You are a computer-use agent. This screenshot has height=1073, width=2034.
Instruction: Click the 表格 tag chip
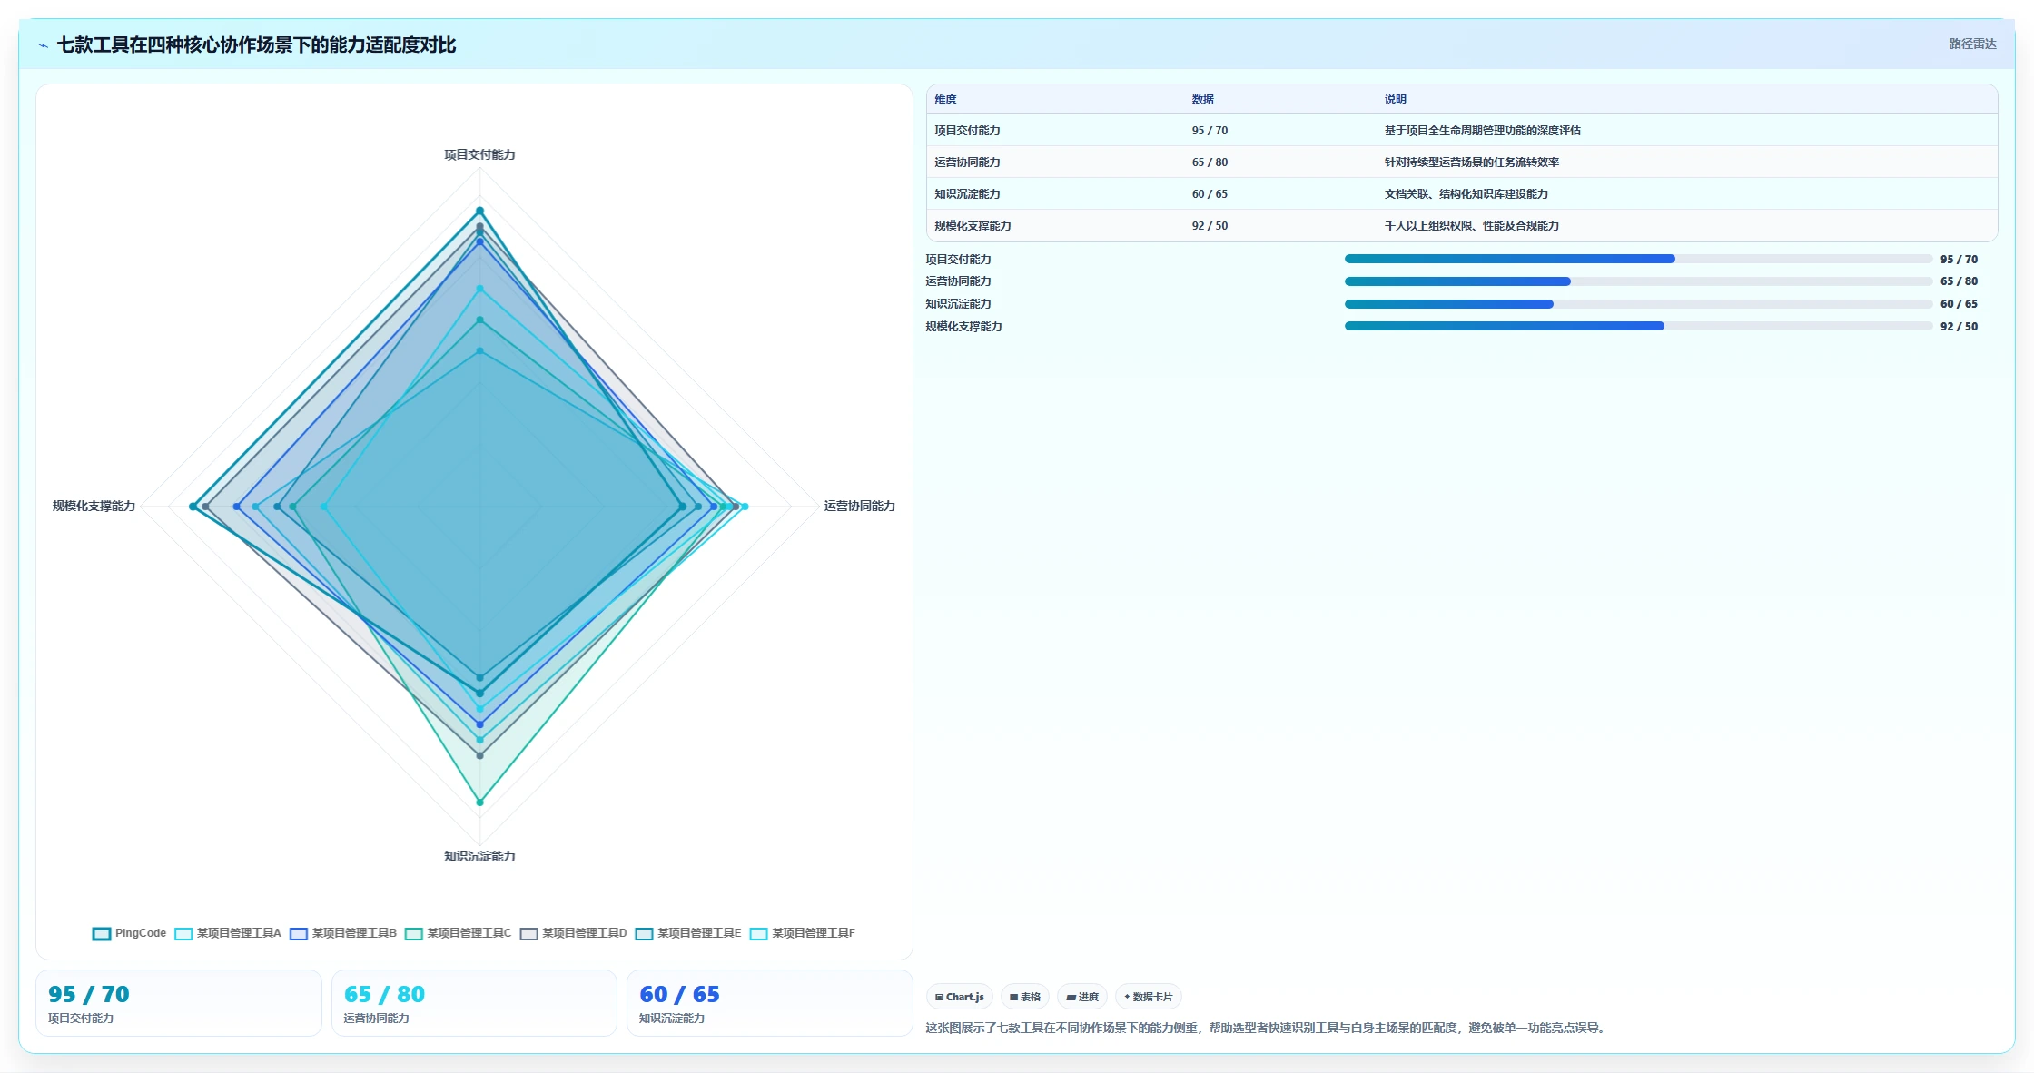point(1025,997)
